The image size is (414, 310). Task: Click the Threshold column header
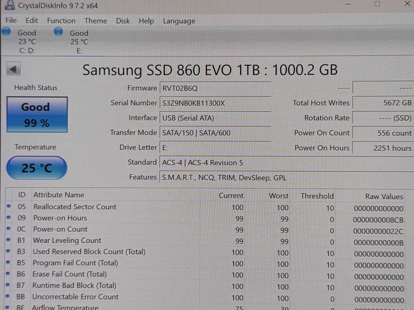pyautogui.click(x=317, y=196)
